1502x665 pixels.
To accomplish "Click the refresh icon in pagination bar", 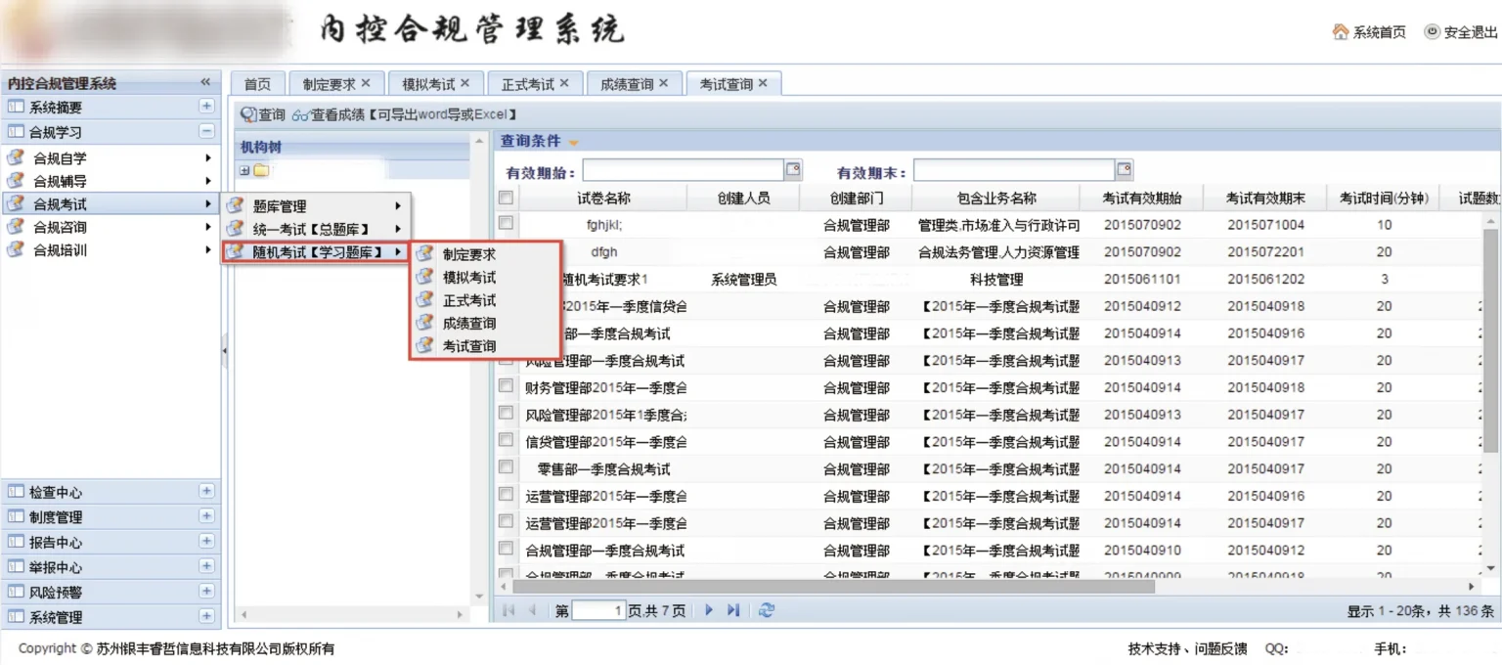I will [x=767, y=610].
